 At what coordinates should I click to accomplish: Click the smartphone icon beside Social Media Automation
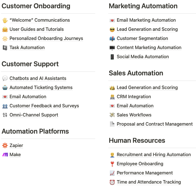(x=112, y=57)
